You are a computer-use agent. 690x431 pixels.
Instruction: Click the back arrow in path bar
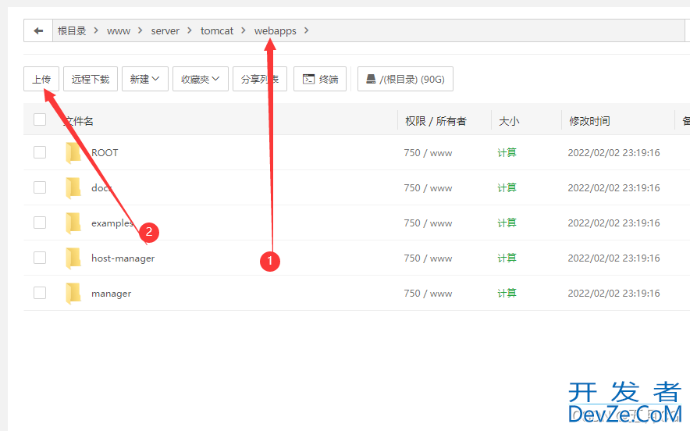click(38, 30)
